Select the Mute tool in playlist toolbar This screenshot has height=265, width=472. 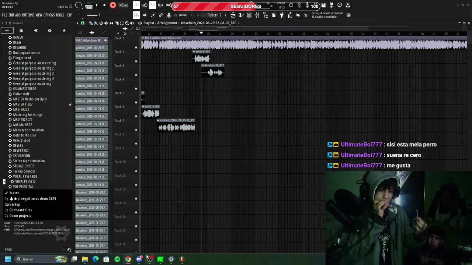click(x=106, y=23)
